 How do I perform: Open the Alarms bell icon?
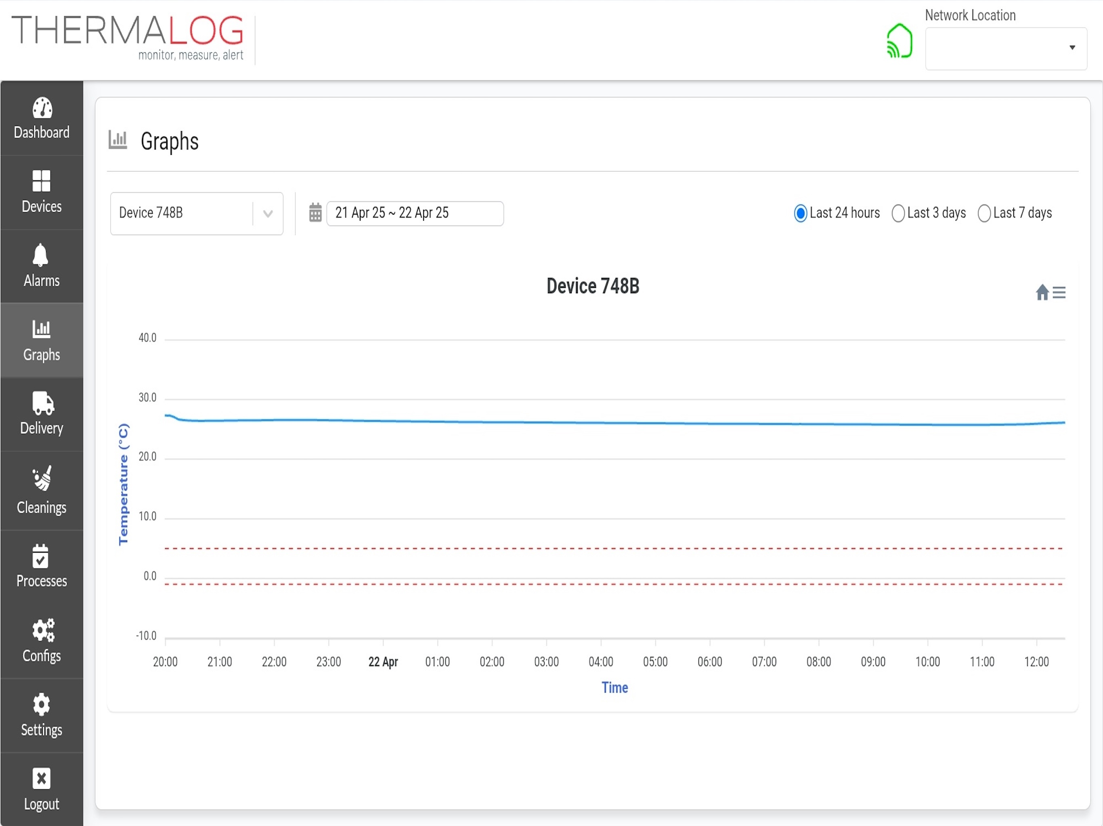(40, 255)
